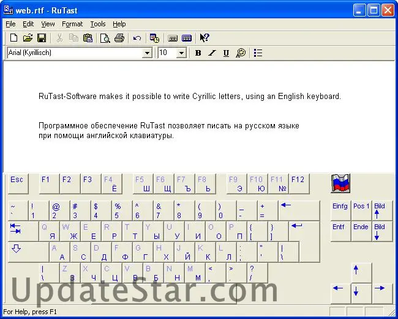Click the Paste clipboard icon
This screenshot has width=398, height=319.
pyautogui.click(x=88, y=38)
